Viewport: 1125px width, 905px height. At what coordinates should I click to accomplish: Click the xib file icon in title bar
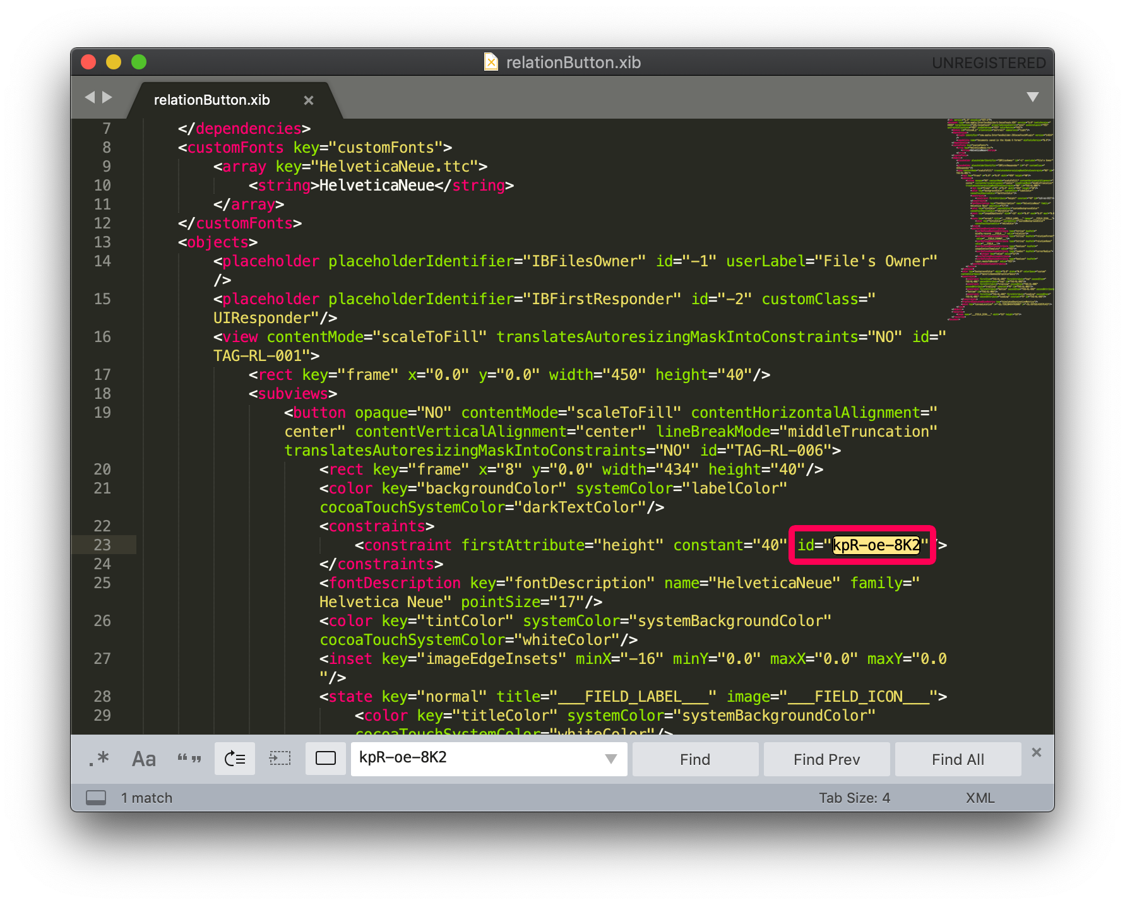click(491, 62)
